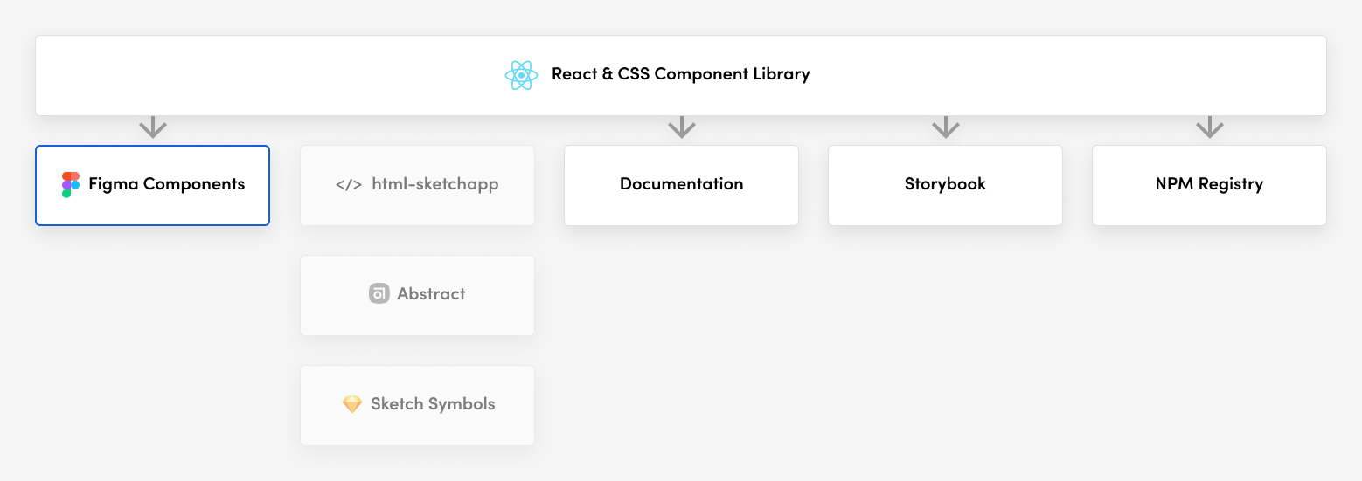Click the Figma logo icon
1362x481 pixels.
(x=70, y=184)
